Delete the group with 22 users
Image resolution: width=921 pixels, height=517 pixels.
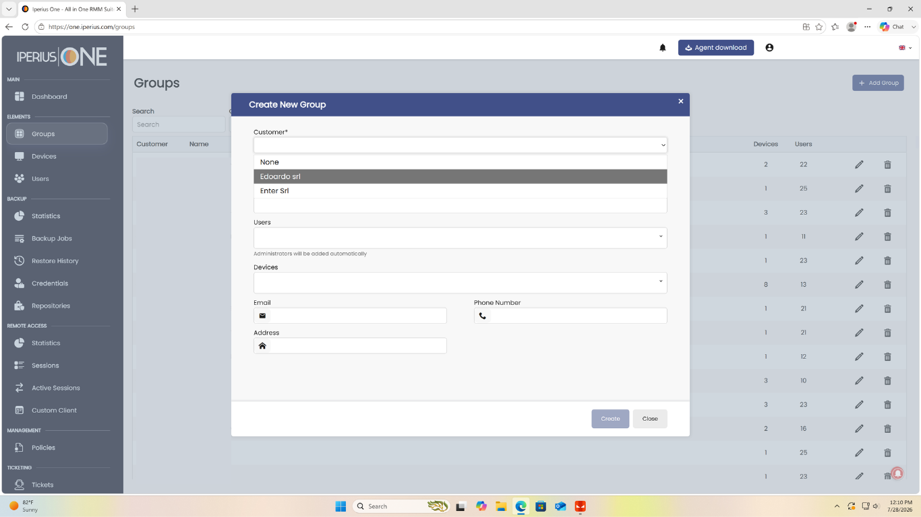pos(887,165)
